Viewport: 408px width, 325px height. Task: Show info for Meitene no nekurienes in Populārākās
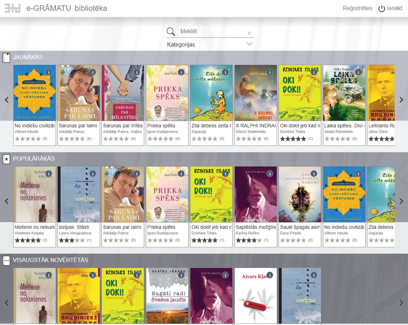coord(49,174)
